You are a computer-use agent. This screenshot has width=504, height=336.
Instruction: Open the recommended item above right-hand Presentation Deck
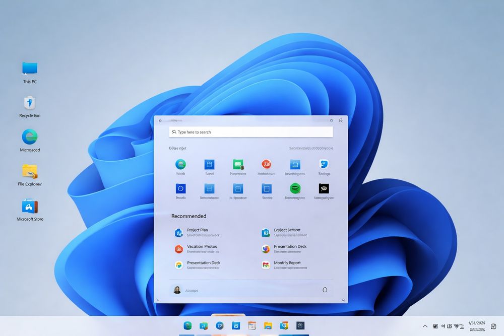coord(284,232)
